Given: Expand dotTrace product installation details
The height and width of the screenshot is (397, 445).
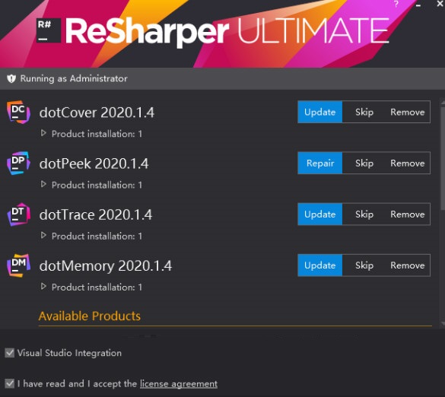Looking at the screenshot, I should [x=43, y=235].
